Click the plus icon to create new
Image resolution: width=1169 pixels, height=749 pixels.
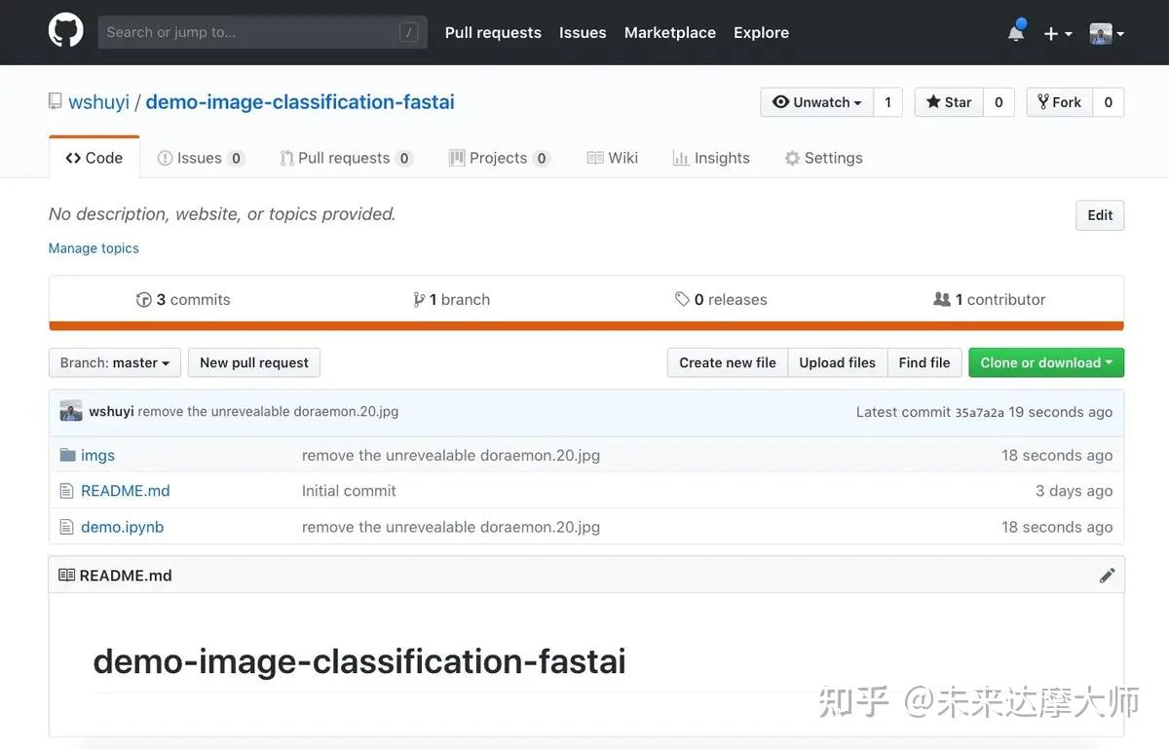[1051, 31]
